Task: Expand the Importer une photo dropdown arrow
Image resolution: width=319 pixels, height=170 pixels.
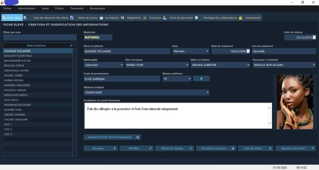Action: coord(313,149)
